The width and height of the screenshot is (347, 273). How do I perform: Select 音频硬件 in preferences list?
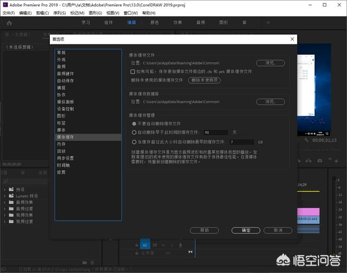coord(88,74)
